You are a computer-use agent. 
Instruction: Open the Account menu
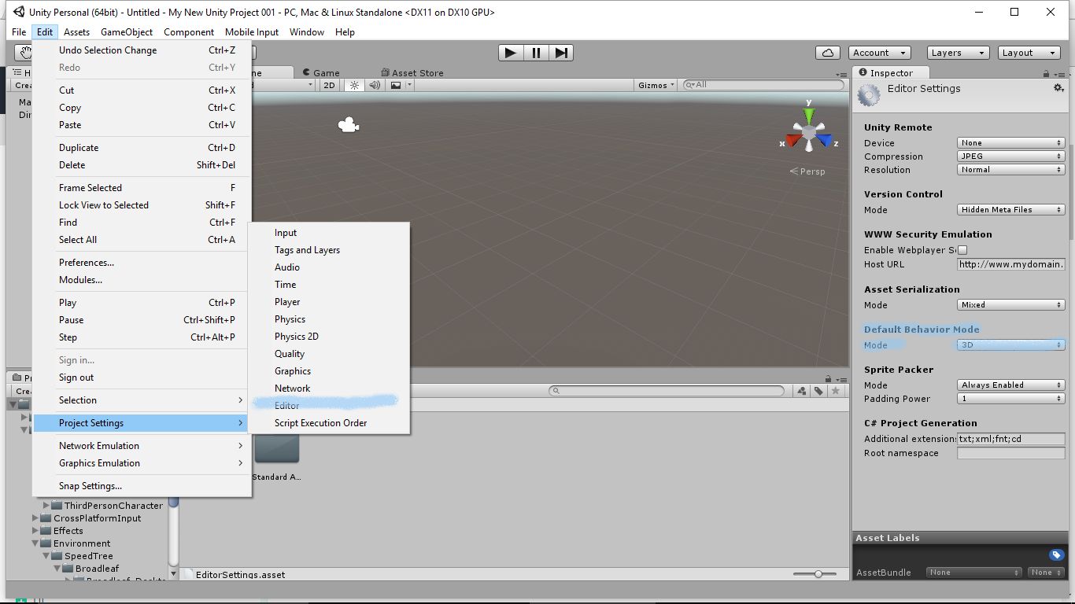[x=879, y=53]
